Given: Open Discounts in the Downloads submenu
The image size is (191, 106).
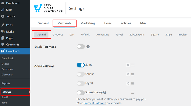Looking at the screenshot, I should pos(7,75).
